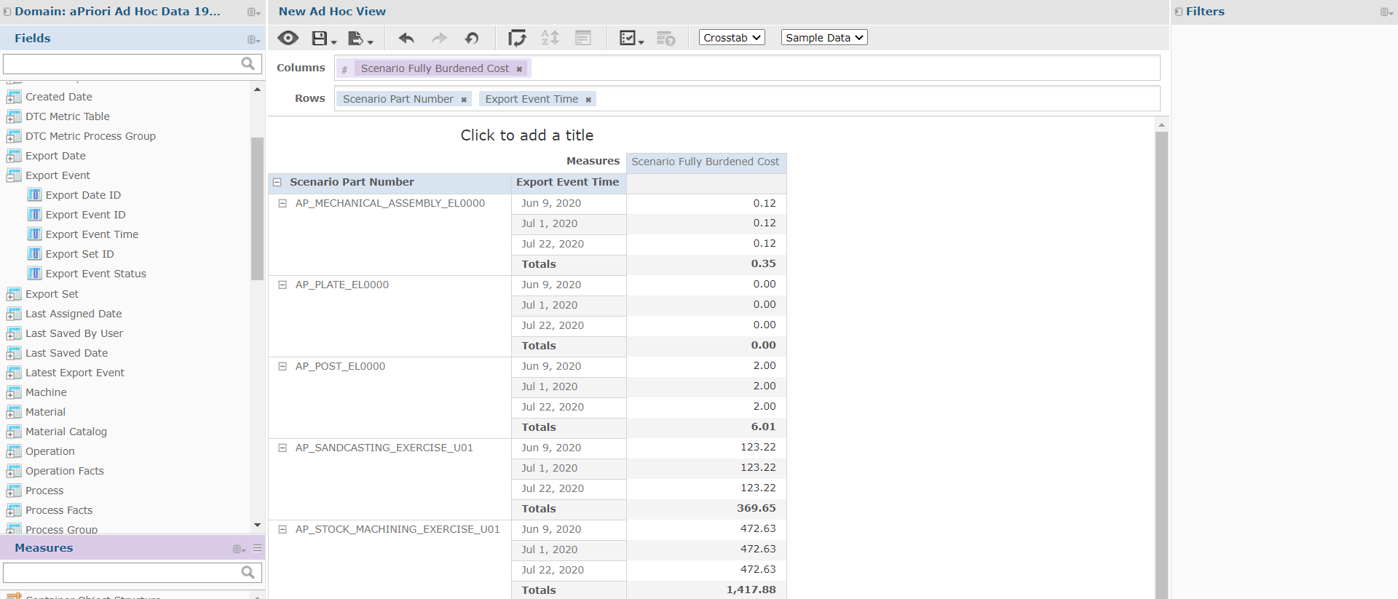This screenshot has width=1398, height=599.
Task: Open the Save floppy disk menu
Action: coord(323,38)
